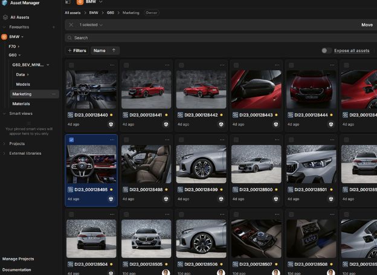Click the owner avatar icon on DI23_000128443
The image size is (377, 275).
(275, 125)
